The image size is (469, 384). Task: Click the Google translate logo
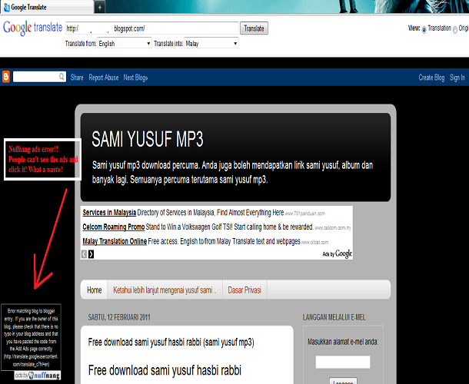pos(32,28)
